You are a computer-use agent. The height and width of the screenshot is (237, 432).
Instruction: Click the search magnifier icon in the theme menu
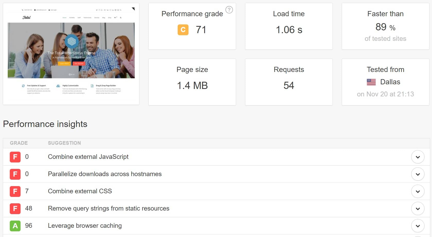[x=121, y=18]
